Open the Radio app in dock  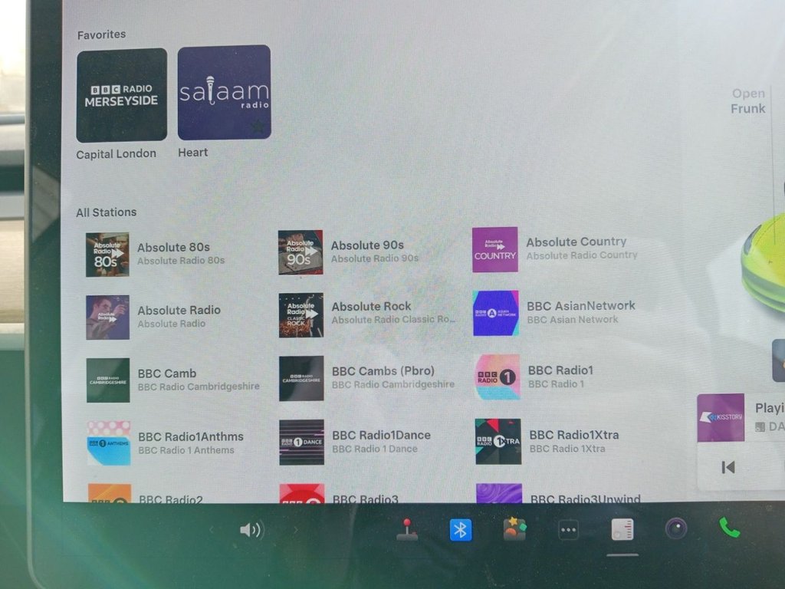[622, 529]
